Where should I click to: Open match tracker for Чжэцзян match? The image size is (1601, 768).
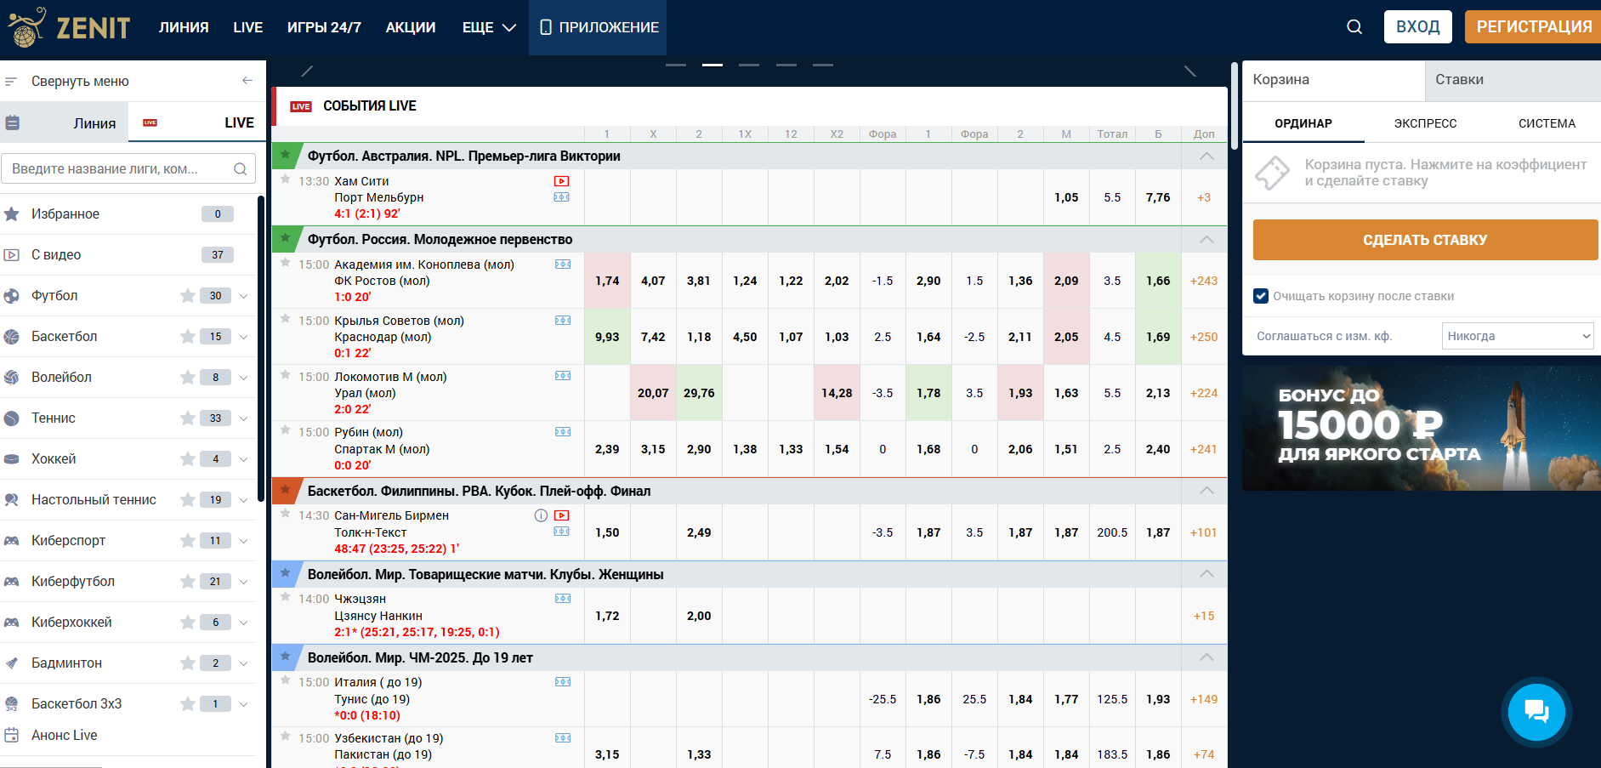[563, 599]
